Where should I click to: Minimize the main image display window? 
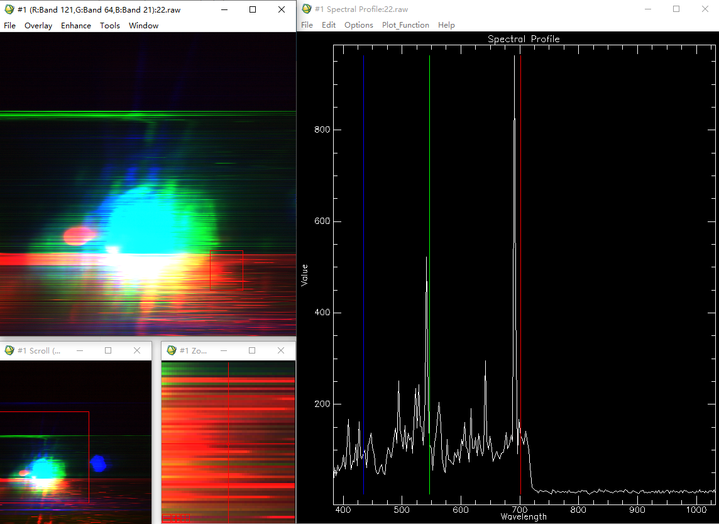click(224, 9)
